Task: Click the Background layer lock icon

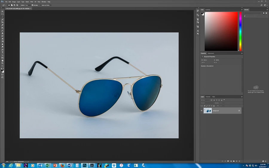Action: pos(239,111)
